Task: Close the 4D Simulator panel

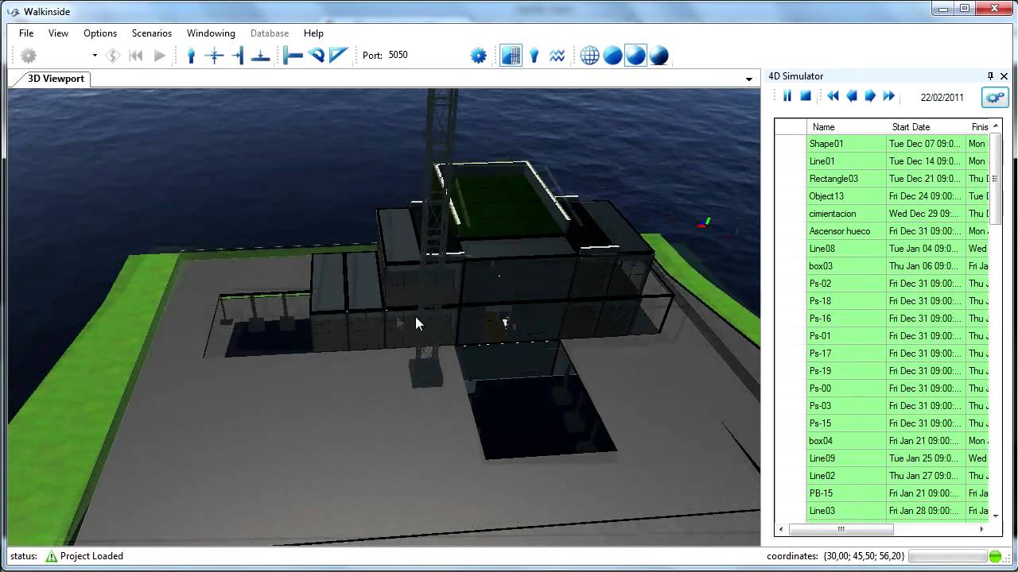Action: click(x=1004, y=76)
